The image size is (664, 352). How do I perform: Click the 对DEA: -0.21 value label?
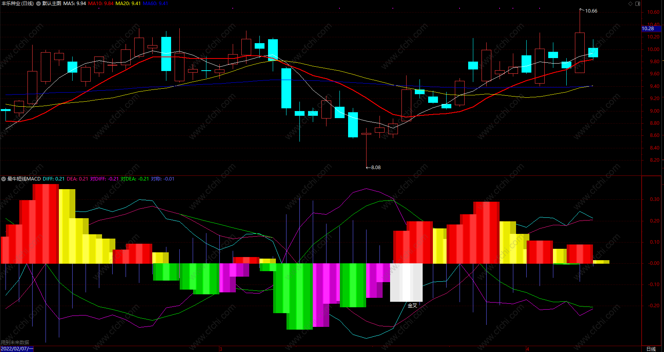point(135,179)
